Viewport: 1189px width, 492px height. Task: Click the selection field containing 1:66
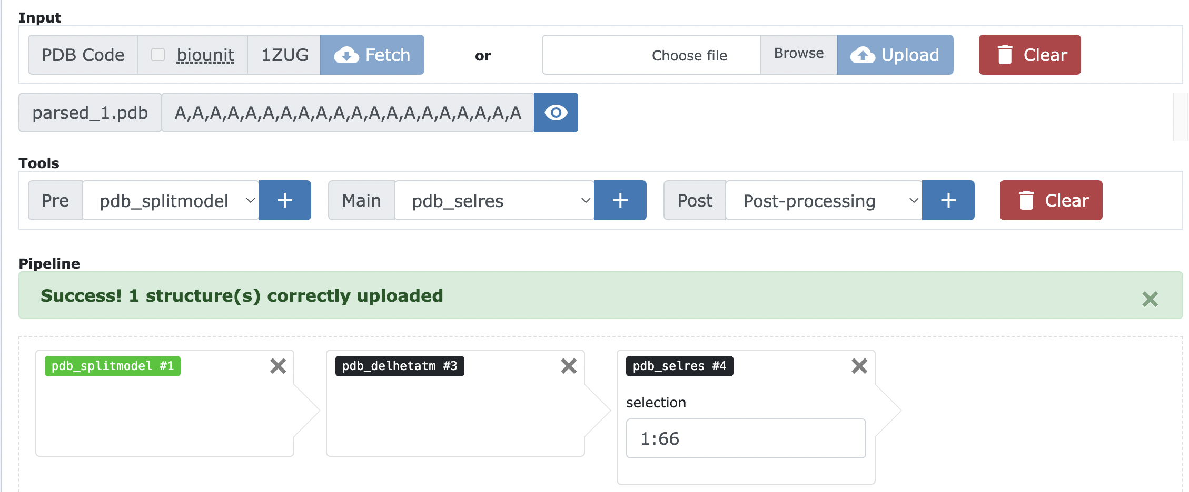point(746,438)
